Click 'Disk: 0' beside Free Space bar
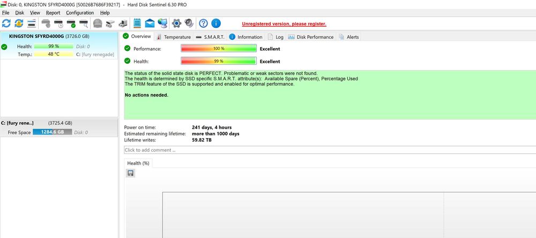 click(x=81, y=132)
